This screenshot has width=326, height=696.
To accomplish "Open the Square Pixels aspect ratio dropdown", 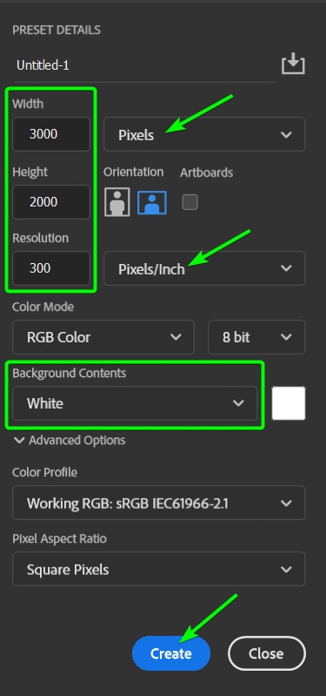I will click(x=158, y=569).
